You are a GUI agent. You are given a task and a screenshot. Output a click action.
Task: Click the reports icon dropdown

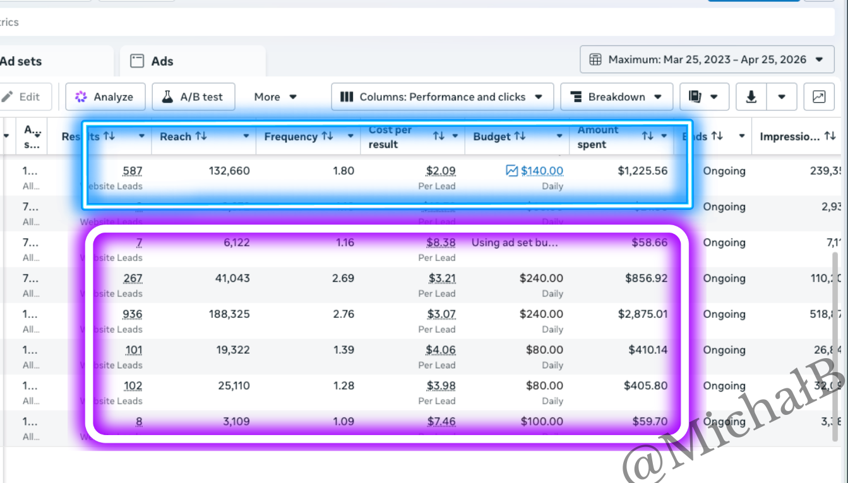tap(704, 97)
